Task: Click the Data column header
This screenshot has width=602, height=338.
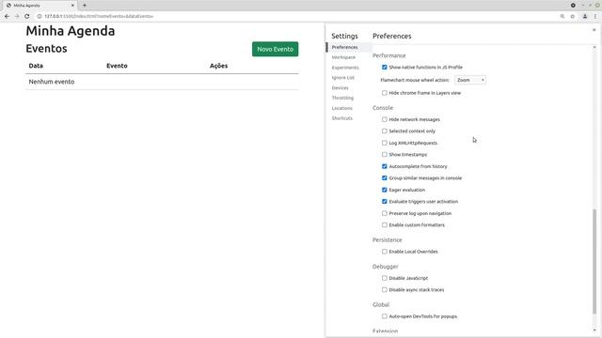Action: (x=36, y=66)
